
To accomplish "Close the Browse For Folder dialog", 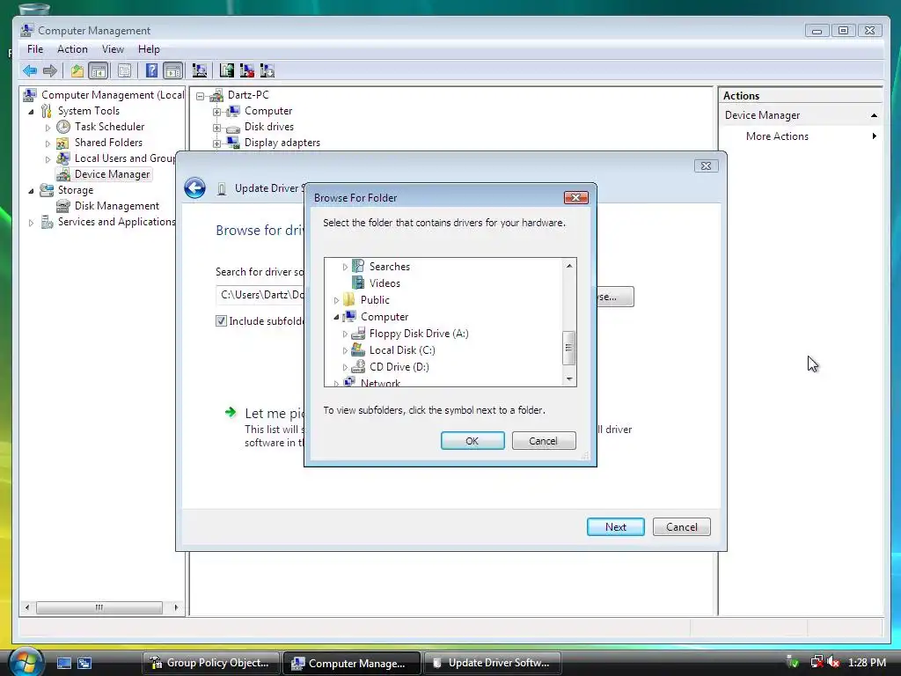I will coord(575,198).
